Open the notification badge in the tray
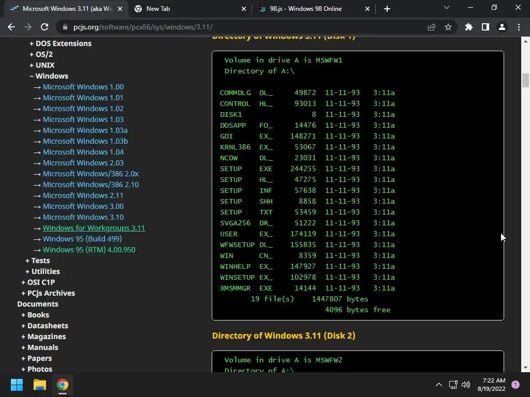Viewport: 530px width, 397px height. pyautogui.click(x=516, y=385)
